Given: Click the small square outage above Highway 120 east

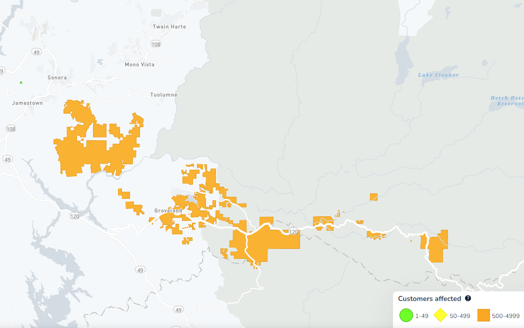Looking at the screenshot, I should [x=373, y=197].
